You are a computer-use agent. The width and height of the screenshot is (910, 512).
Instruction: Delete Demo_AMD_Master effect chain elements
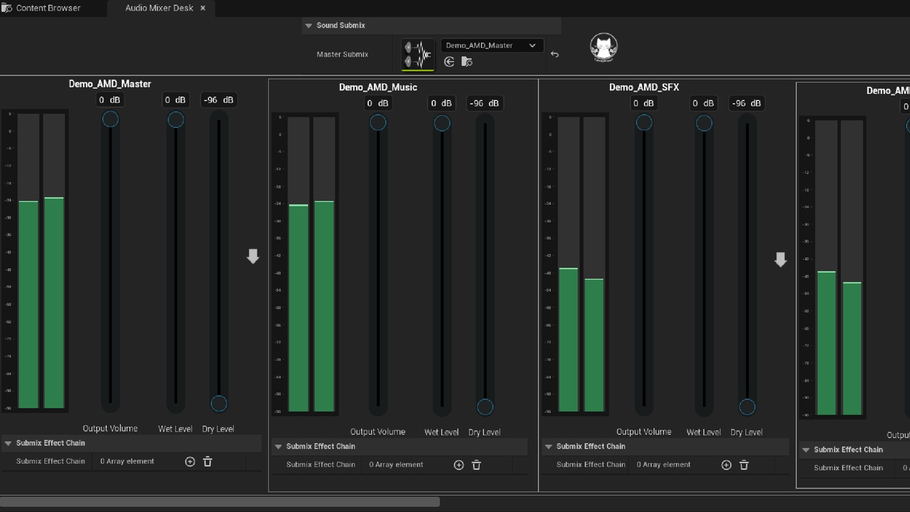click(208, 462)
